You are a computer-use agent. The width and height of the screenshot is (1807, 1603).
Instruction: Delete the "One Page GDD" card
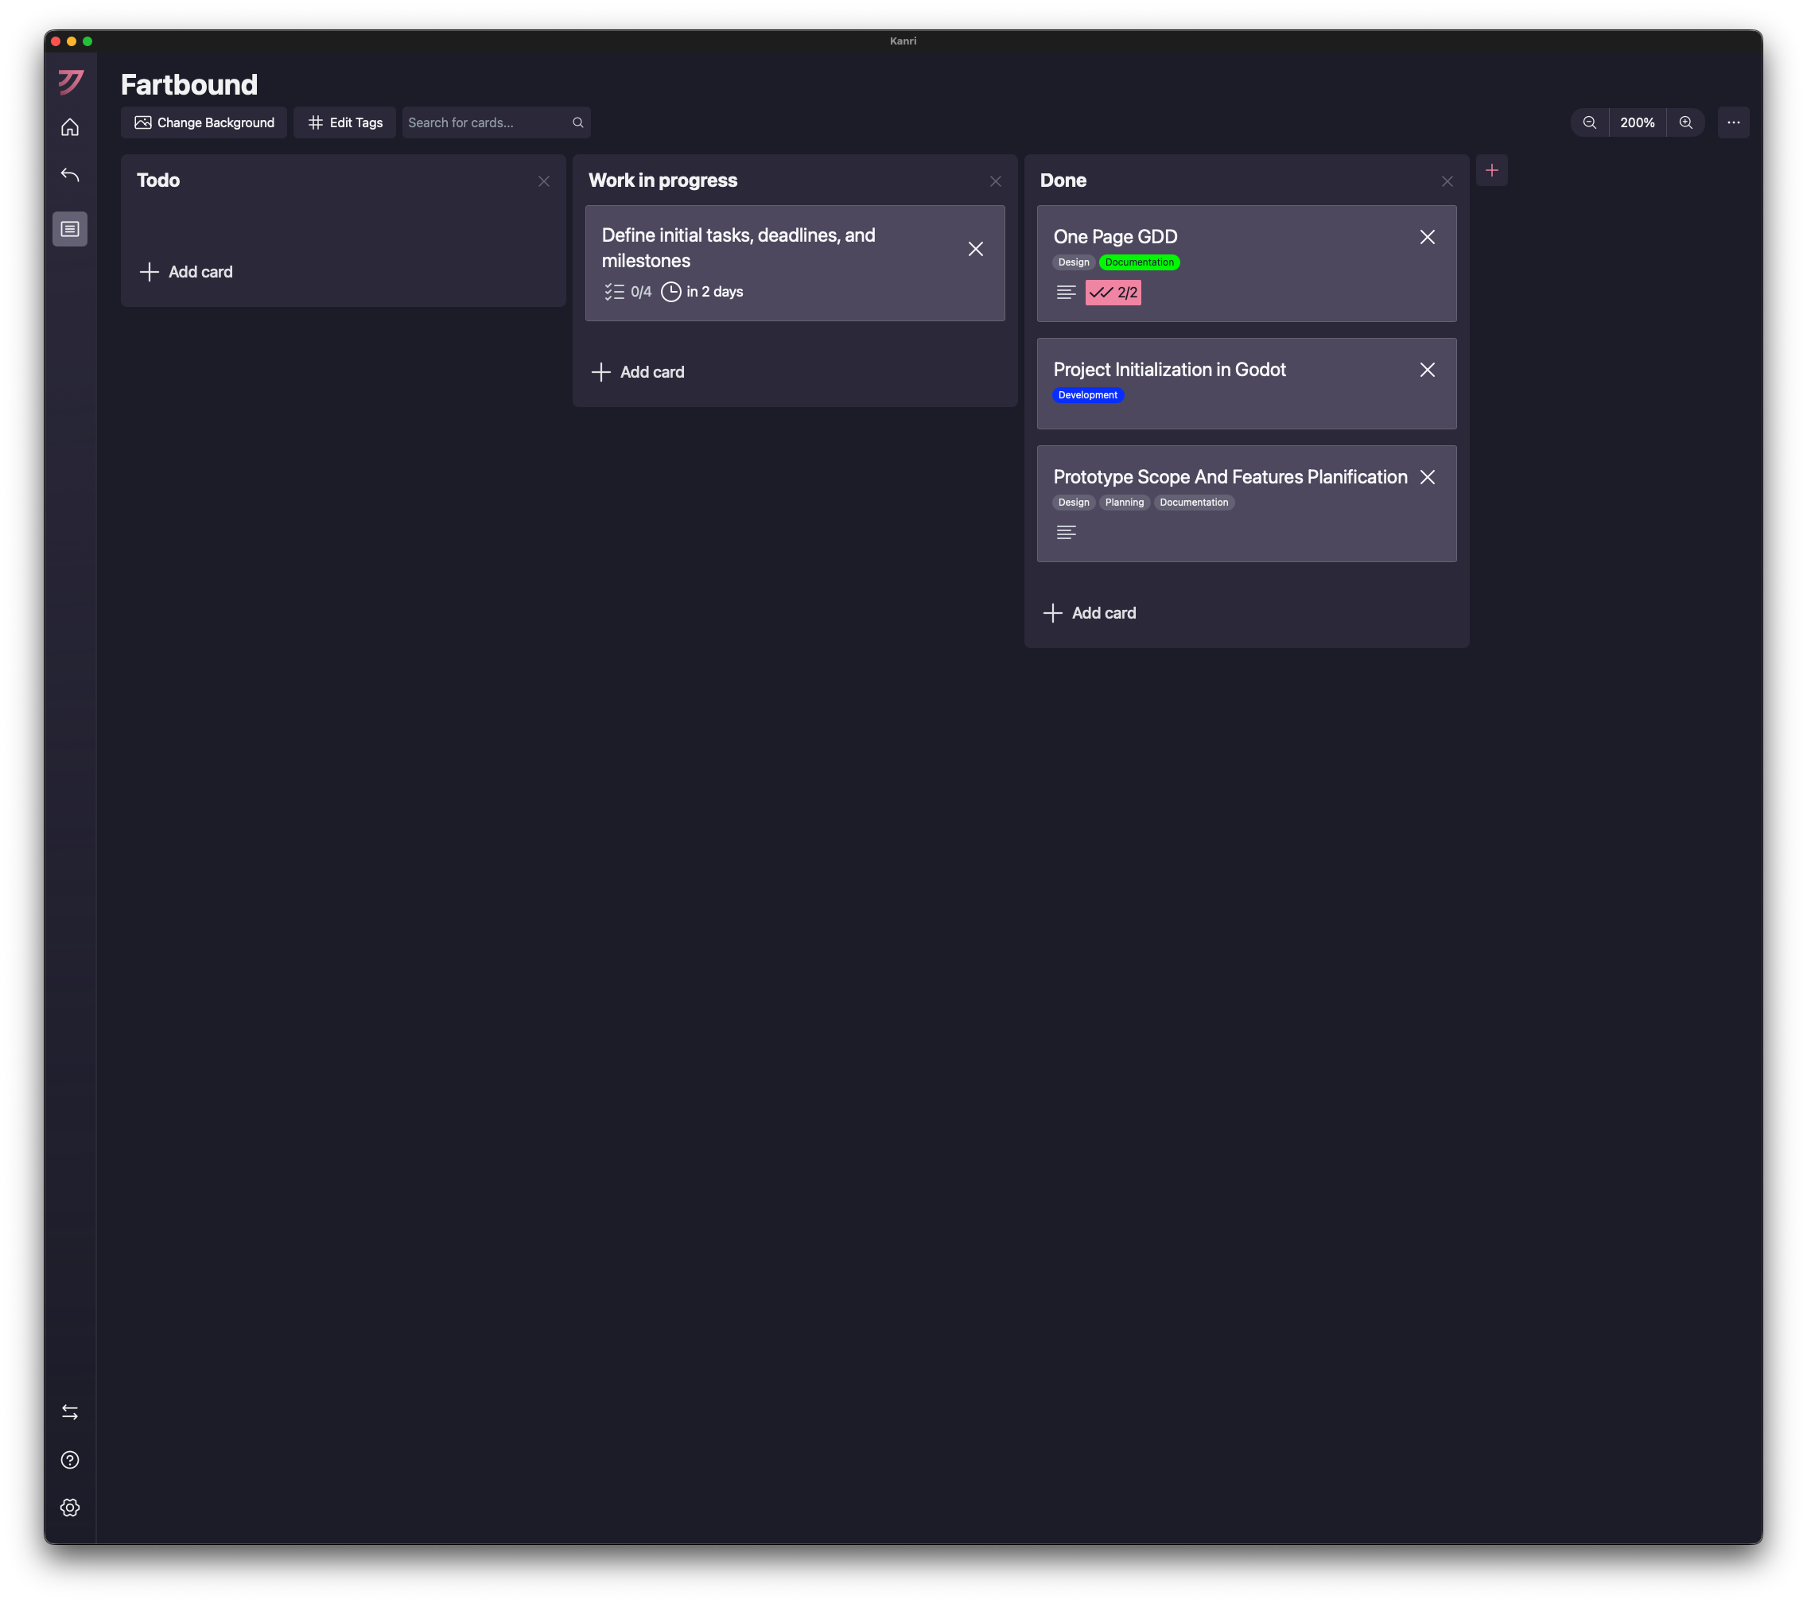click(1428, 237)
